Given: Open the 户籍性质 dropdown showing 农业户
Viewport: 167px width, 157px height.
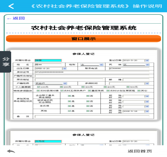Looking at the screenshot, I should click(65, 83).
